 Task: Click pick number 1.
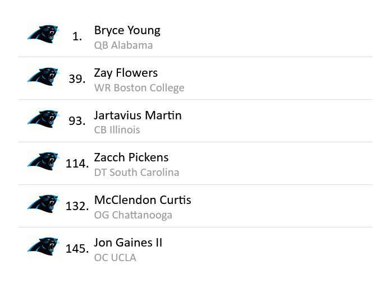click(x=77, y=37)
